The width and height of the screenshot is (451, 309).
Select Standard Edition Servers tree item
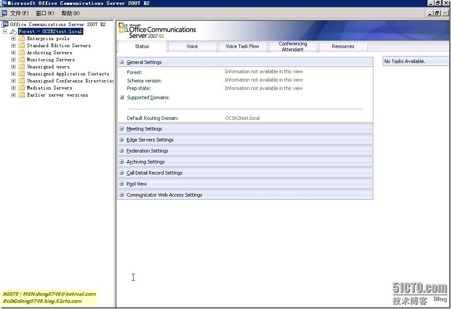[x=59, y=45]
